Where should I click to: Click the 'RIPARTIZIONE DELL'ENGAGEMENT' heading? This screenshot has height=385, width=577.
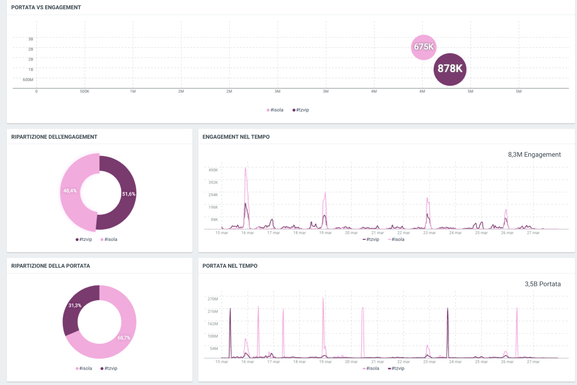tap(54, 137)
